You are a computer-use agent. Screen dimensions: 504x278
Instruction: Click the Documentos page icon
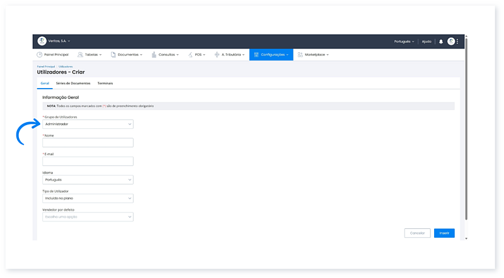coord(113,55)
